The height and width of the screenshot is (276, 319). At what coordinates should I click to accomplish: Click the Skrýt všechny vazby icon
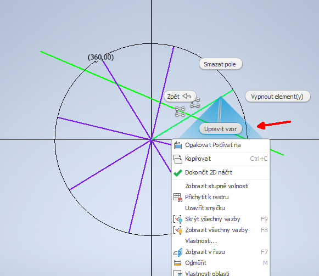(x=177, y=219)
